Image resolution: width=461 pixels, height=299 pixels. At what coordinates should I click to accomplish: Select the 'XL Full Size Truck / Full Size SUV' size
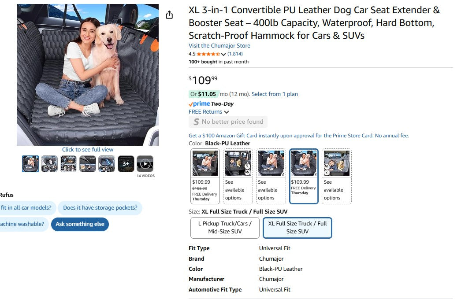(297, 228)
